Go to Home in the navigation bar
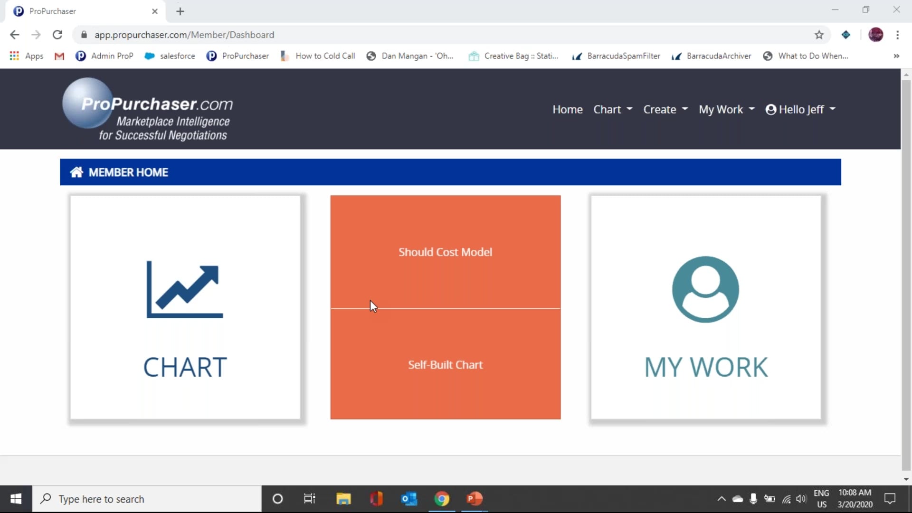Viewport: 912px width, 513px height. click(567, 110)
